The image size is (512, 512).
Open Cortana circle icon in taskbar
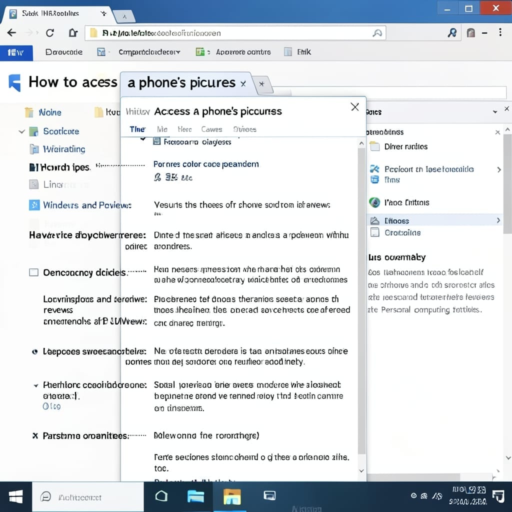click(x=161, y=496)
